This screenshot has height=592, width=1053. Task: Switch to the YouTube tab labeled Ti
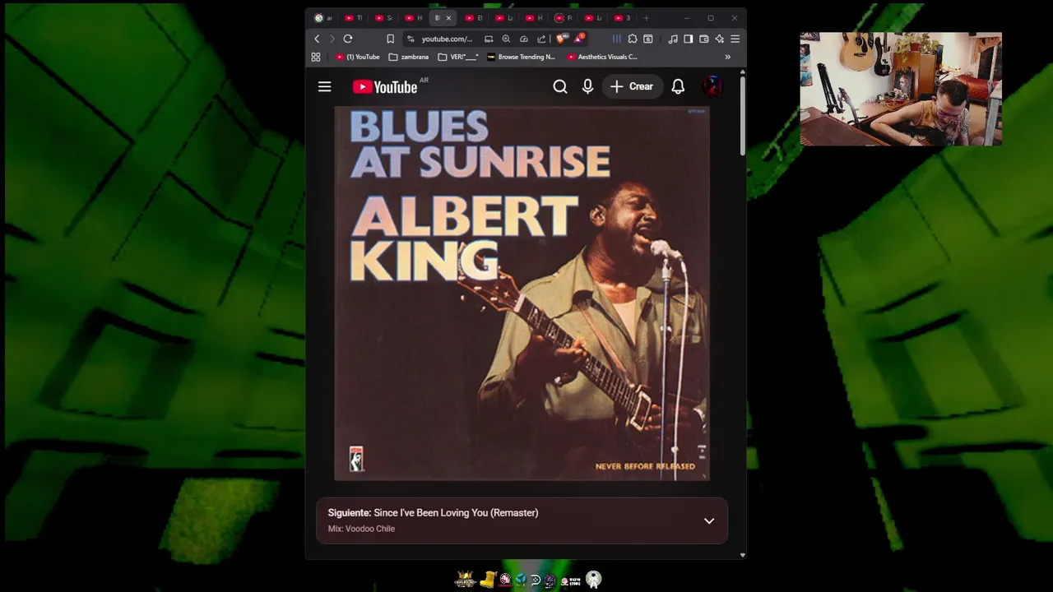354,18
